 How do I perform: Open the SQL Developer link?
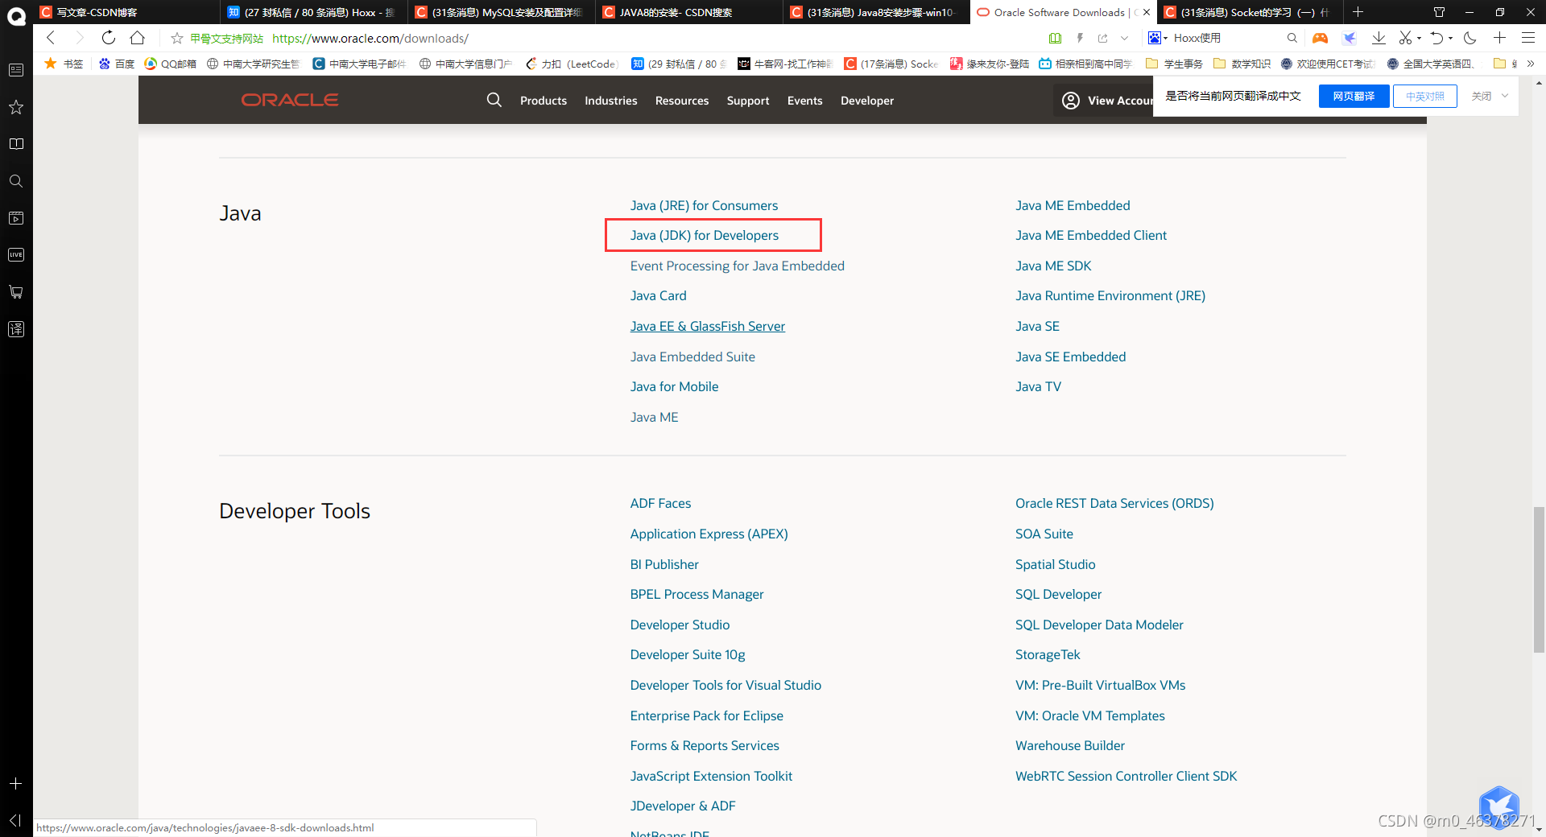tap(1058, 594)
